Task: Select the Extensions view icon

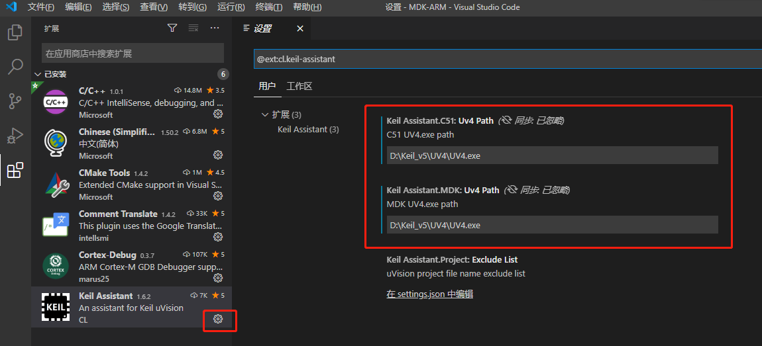Action: pos(15,170)
